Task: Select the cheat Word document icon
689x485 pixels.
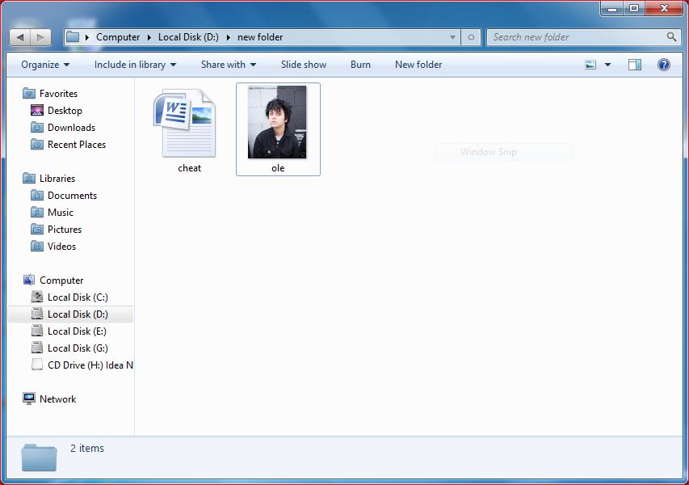Action: (x=184, y=123)
